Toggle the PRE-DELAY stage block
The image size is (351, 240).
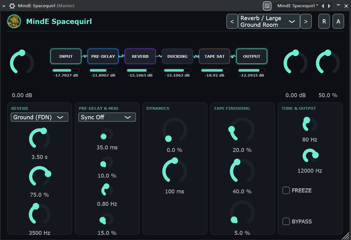point(103,56)
